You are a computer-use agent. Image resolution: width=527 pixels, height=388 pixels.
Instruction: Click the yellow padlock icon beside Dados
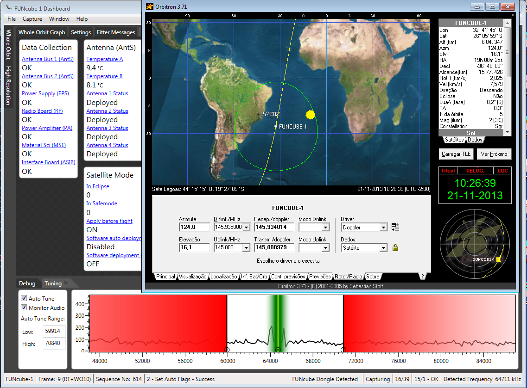tap(395, 247)
